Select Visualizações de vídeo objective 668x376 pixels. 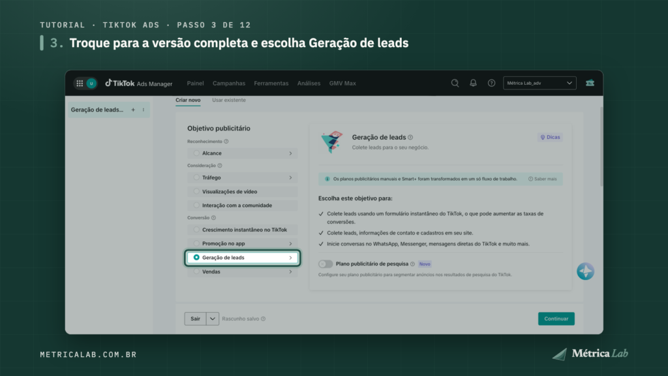click(242, 192)
